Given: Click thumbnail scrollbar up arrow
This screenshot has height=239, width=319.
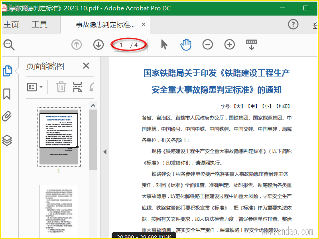Looking at the screenshot, I should pos(93,105).
